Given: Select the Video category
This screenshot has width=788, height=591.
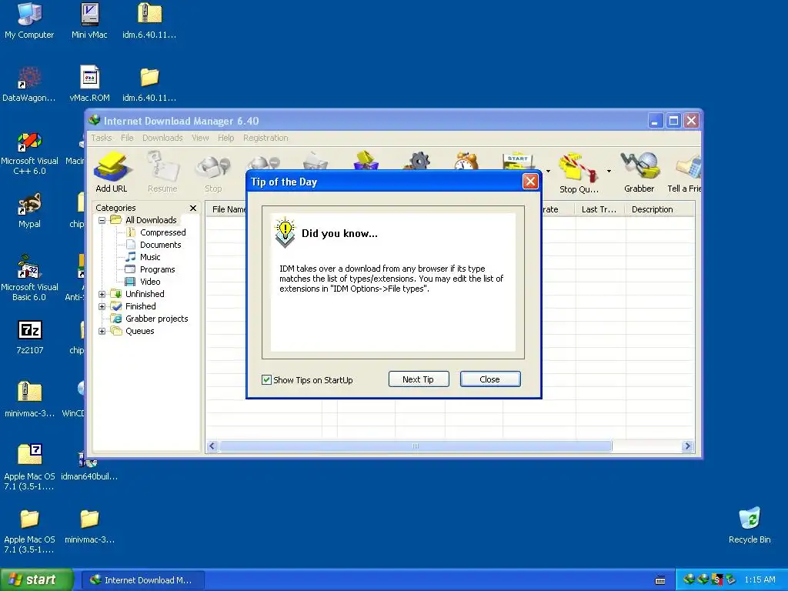Looking at the screenshot, I should (x=150, y=282).
